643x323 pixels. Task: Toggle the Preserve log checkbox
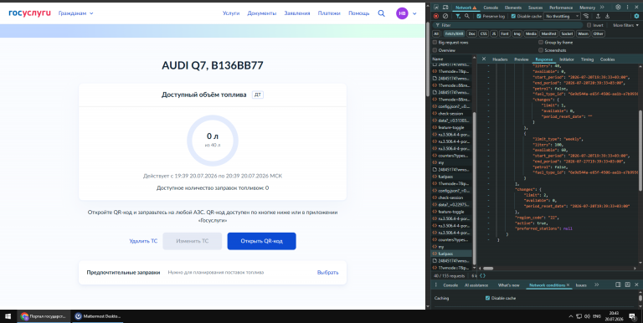click(x=479, y=16)
